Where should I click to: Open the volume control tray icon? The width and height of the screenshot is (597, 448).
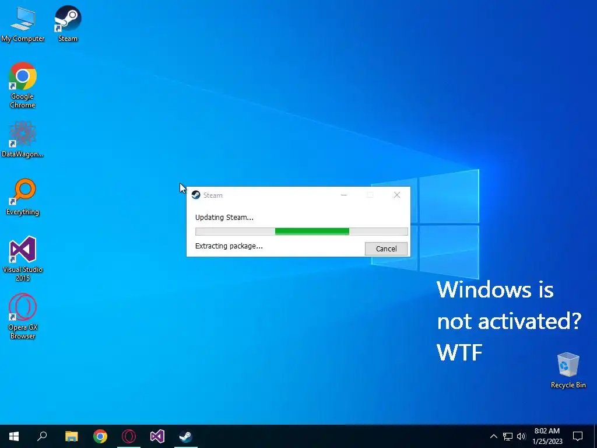(521, 436)
